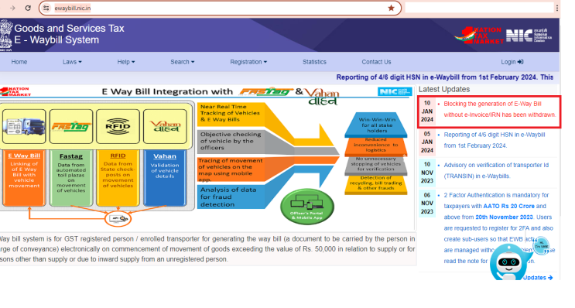Viewport: 575px width, 308px height.
Task: Click the NIC logo in header
Action: tap(529, 36)
